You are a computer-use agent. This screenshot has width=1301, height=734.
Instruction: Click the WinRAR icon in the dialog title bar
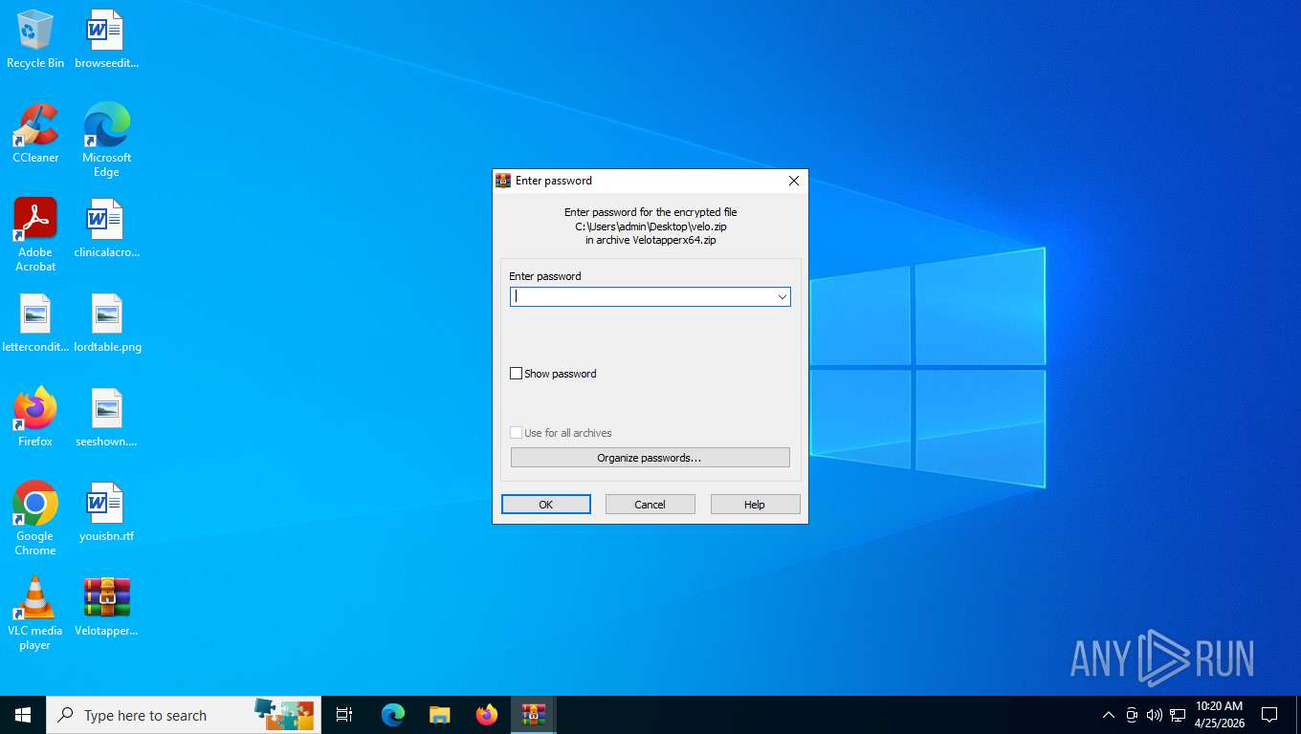click(x=503, y=181)
